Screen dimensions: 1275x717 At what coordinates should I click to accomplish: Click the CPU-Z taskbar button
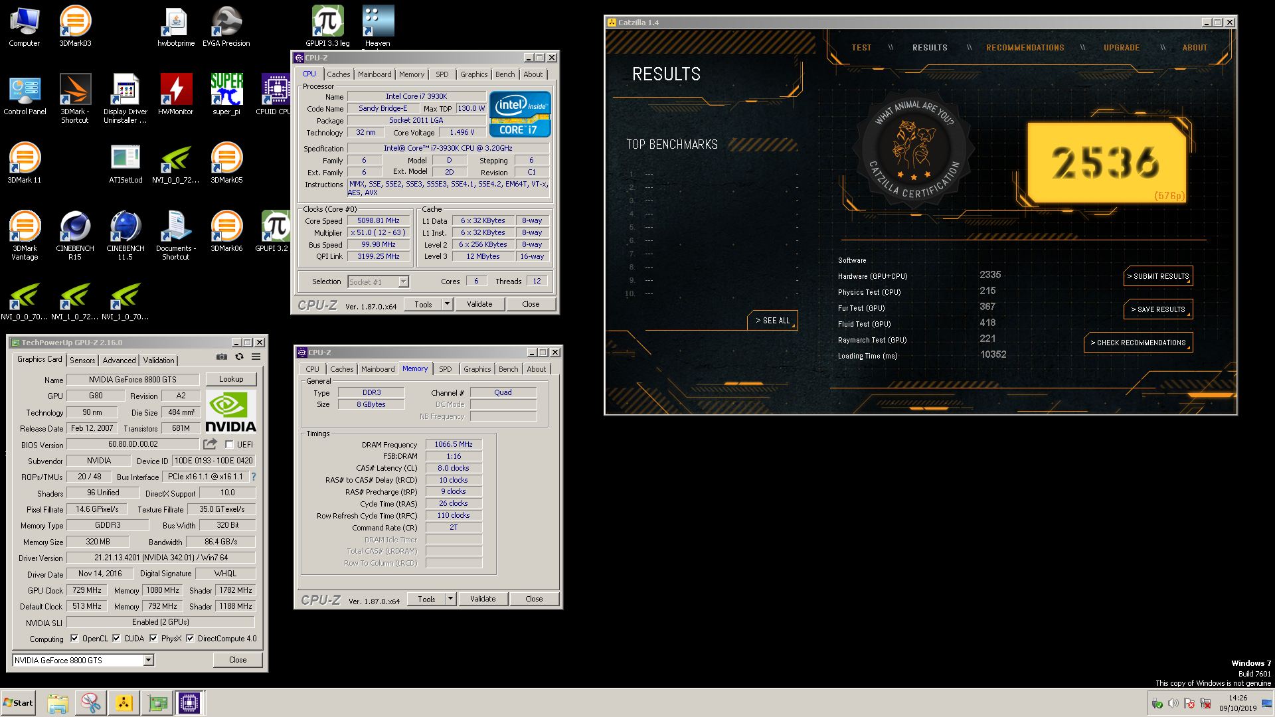click(189, 703)
